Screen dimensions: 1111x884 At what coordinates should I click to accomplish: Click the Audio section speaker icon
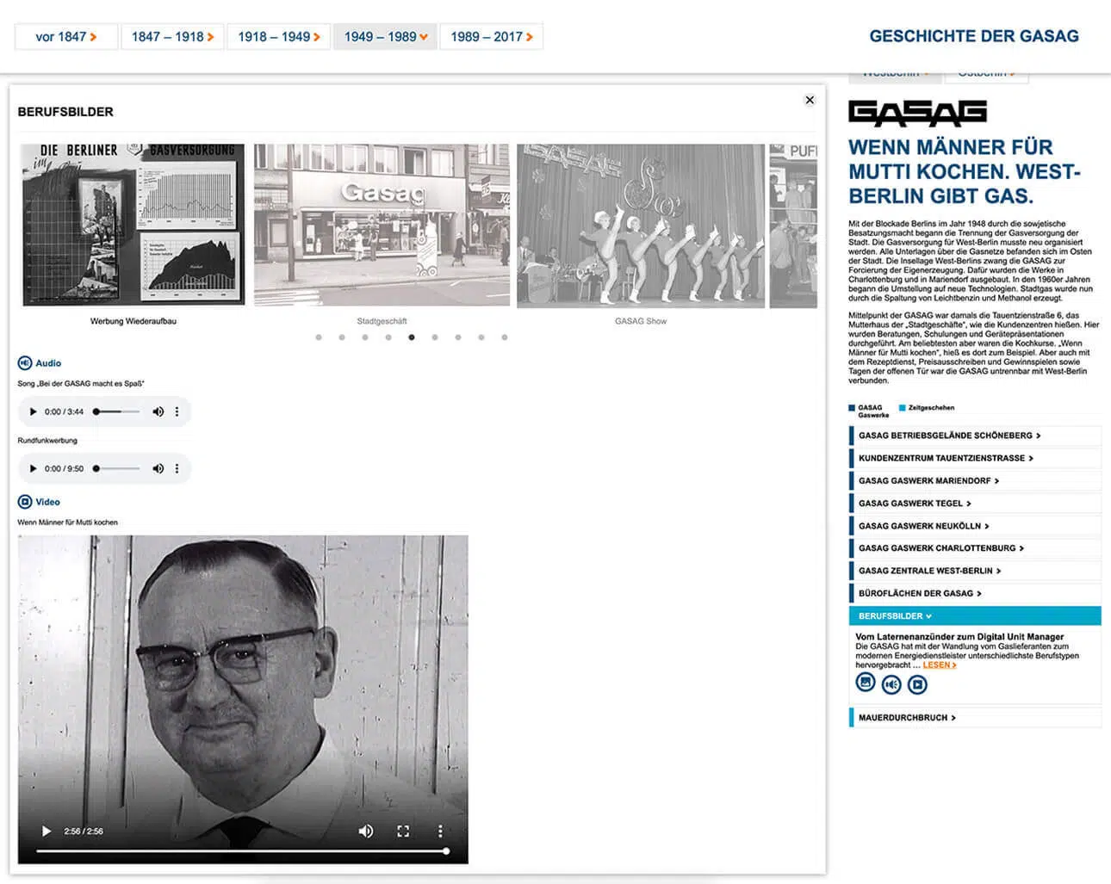pyautogui.click(x=25, y=363)
